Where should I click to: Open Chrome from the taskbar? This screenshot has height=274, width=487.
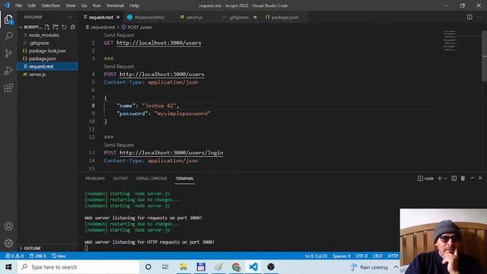236,267
